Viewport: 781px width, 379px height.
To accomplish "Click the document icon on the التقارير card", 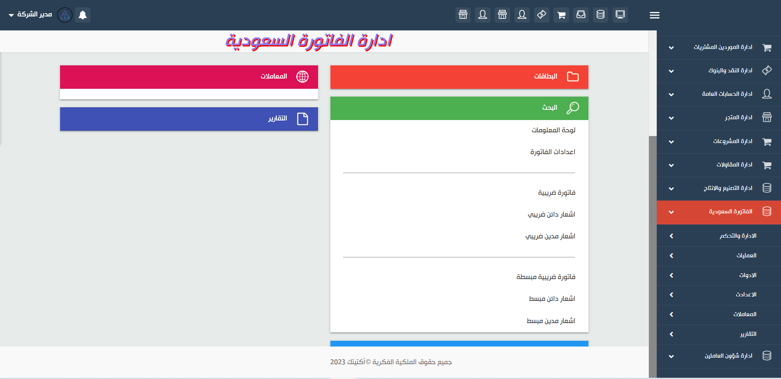I will click(302, 119).
